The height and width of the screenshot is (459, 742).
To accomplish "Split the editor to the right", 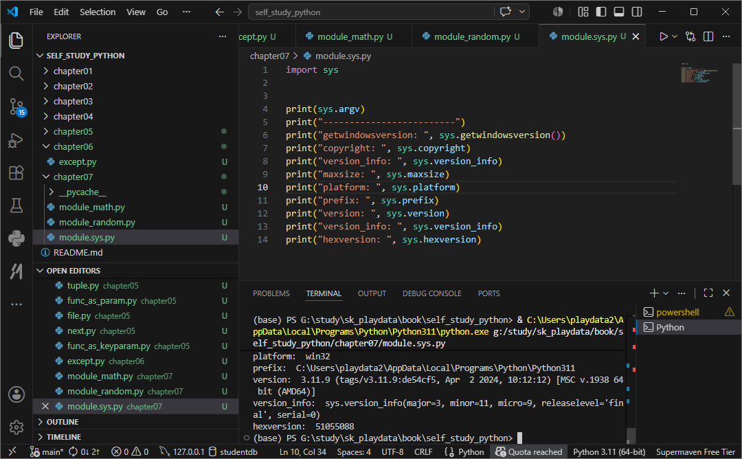I will [708, 36].
